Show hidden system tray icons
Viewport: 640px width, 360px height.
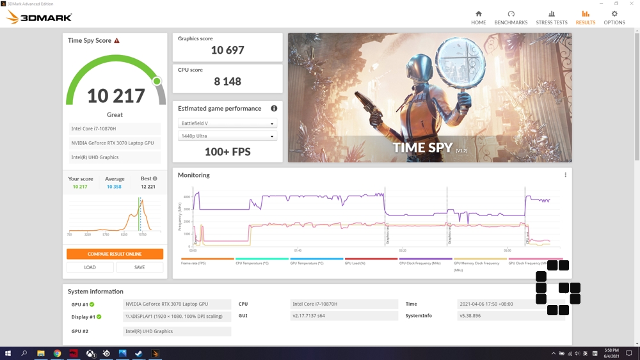click(x=554, y=354)
